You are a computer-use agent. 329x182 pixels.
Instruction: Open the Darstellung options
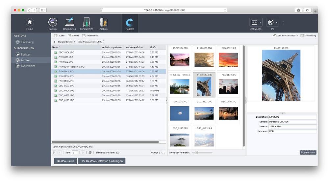click(x=308, y=35)
